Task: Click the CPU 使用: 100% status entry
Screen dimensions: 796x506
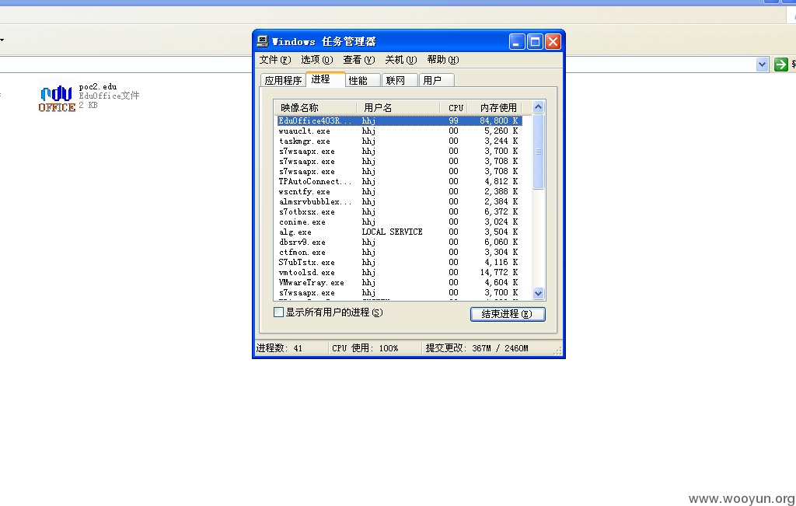Action: pos(365,348)
